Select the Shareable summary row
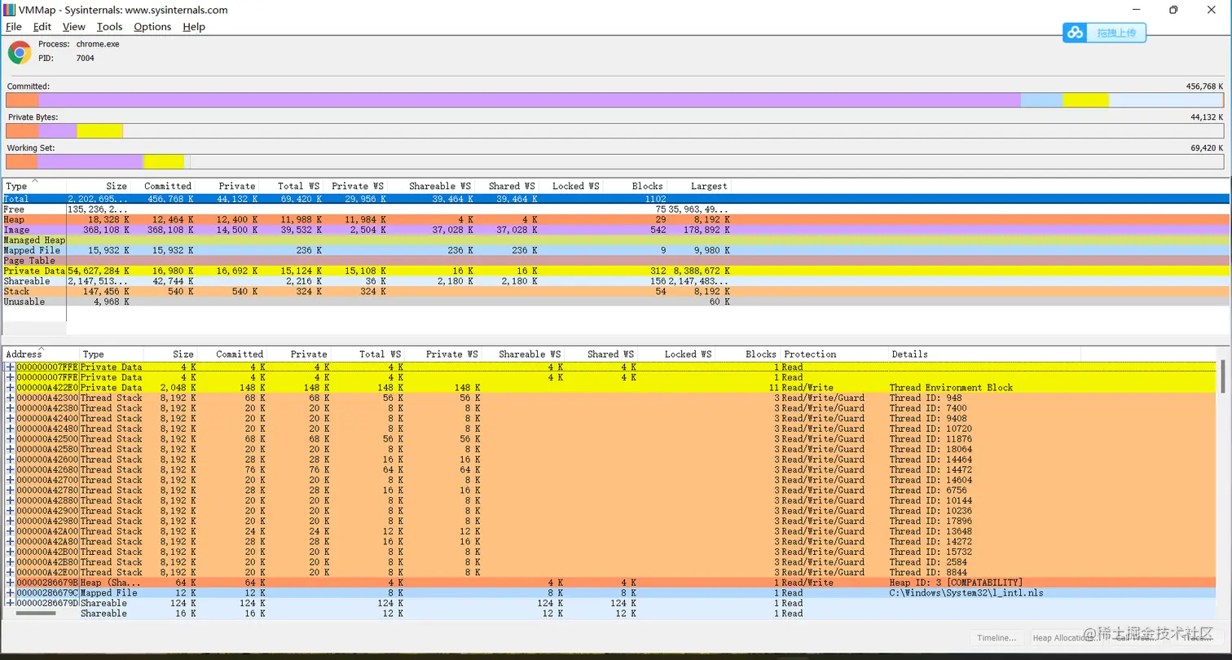This screenshot has width=1232, height=660. 614,281
